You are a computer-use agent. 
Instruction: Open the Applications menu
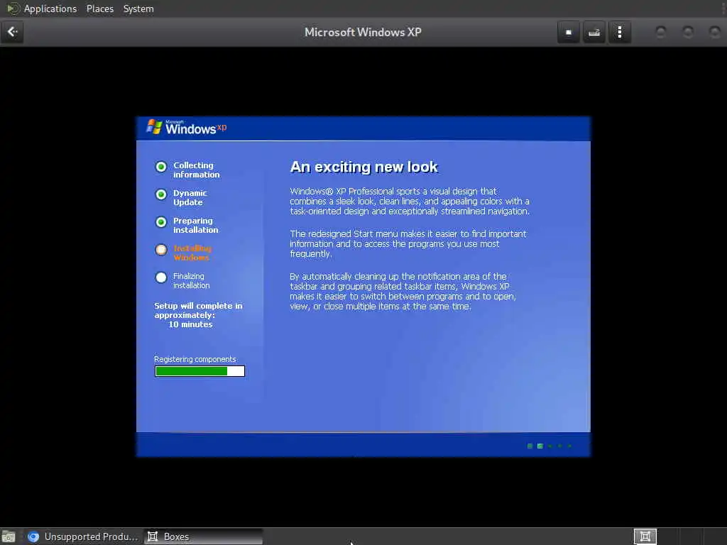point(50,9)
